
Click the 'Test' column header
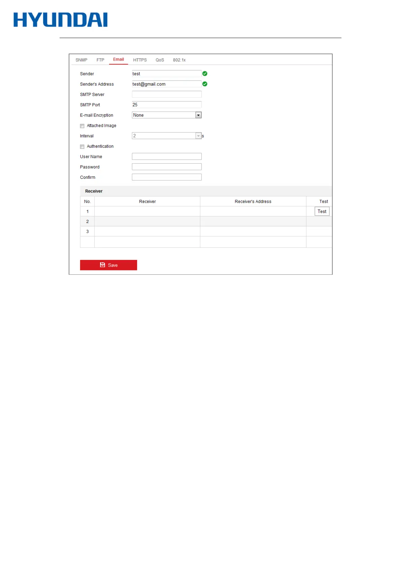coord(324,201)
